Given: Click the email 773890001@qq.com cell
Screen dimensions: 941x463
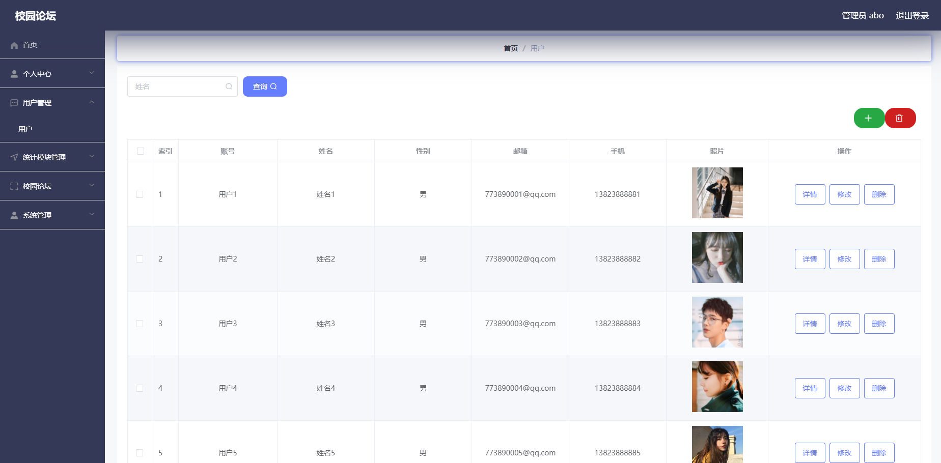Looking at the screenshot, I should [x=520, y=194].
